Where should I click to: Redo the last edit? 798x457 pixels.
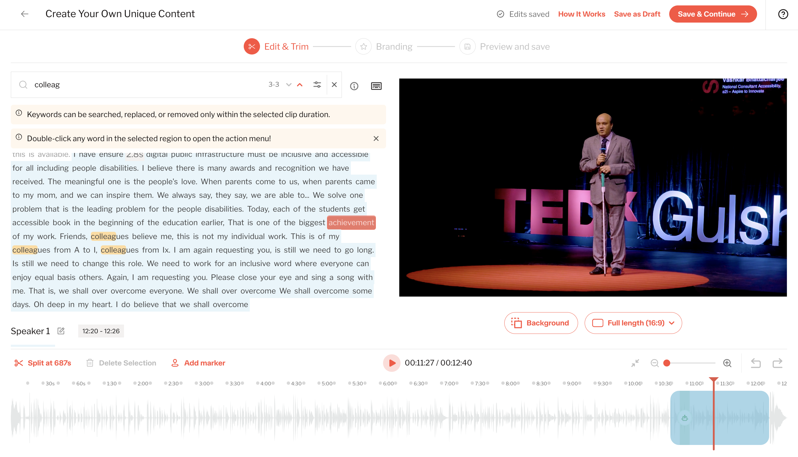pyautogui.click(x=777, y=363)
